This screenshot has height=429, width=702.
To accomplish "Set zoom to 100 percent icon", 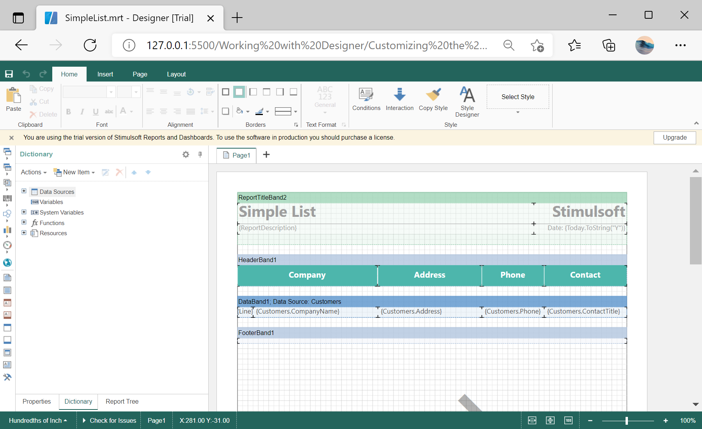I will 568,420.
